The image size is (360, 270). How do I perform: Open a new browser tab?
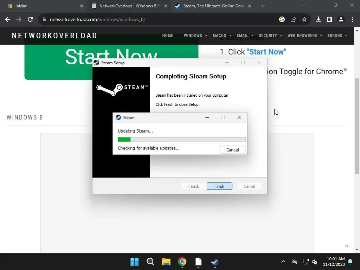click(x=263, y=6)
